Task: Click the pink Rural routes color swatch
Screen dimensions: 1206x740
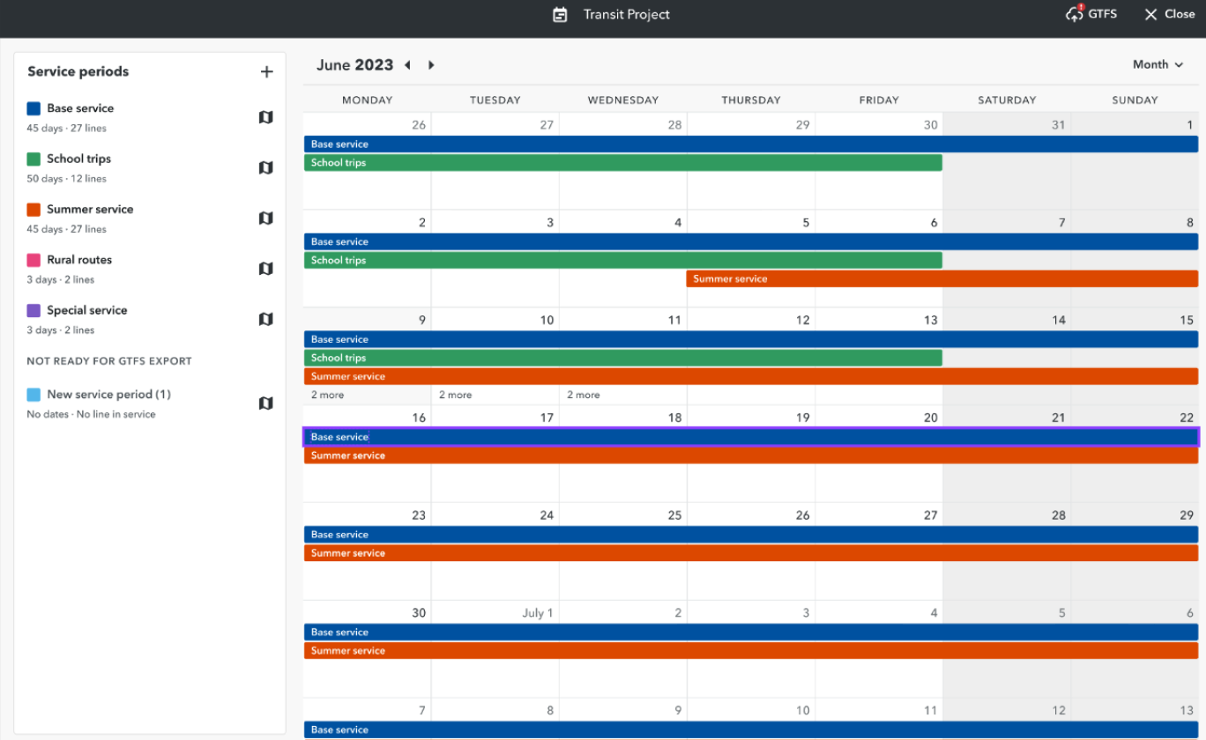Action: [x=33, y=260]
